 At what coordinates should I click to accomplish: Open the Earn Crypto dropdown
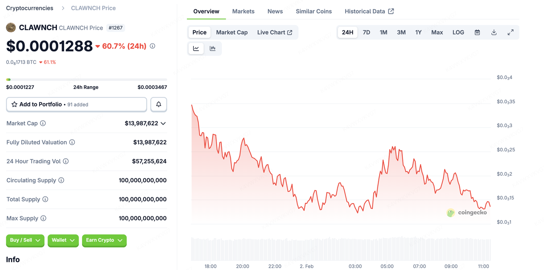coord(104,240)
